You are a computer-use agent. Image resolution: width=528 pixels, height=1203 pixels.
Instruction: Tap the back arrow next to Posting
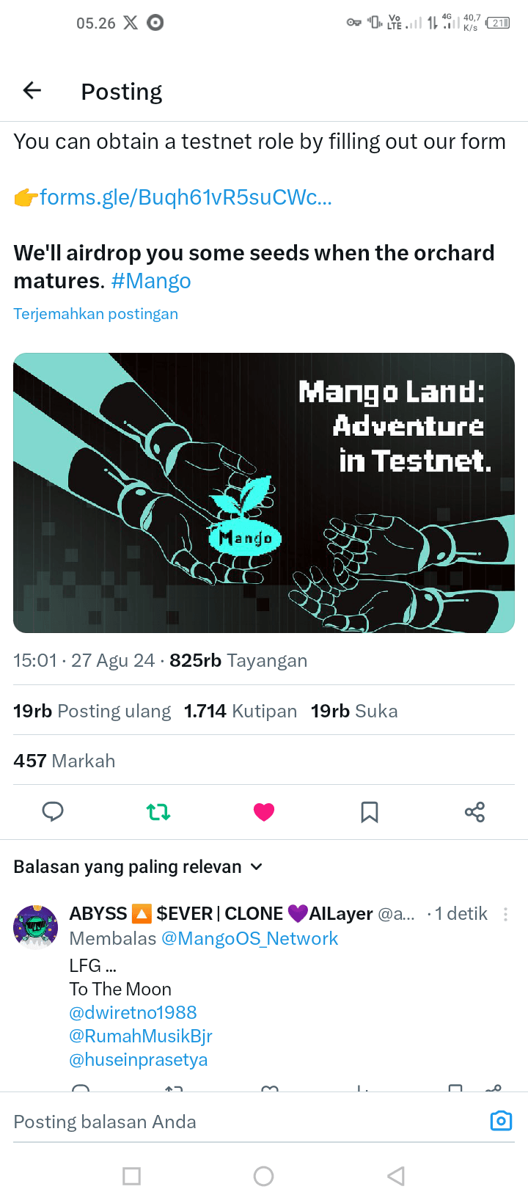click(32, 91)
